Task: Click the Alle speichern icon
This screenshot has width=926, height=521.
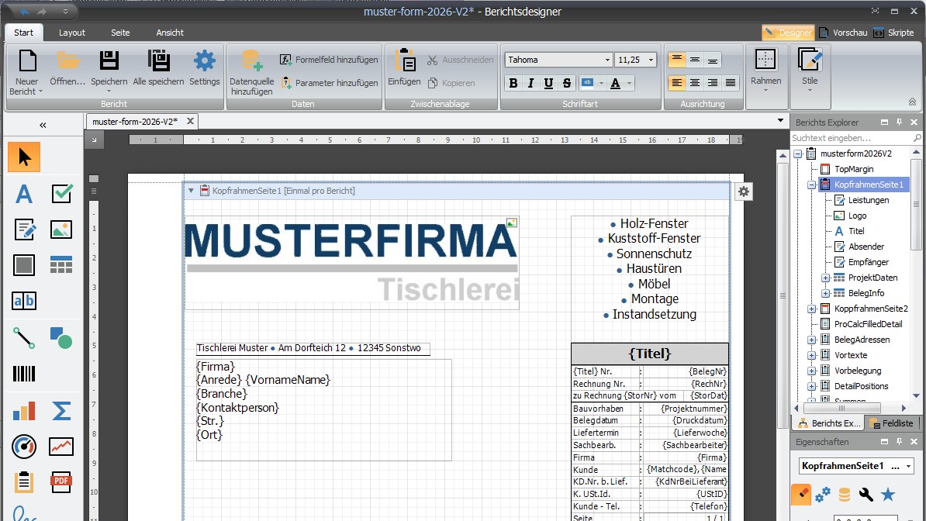Action: (x=158, y=60)
